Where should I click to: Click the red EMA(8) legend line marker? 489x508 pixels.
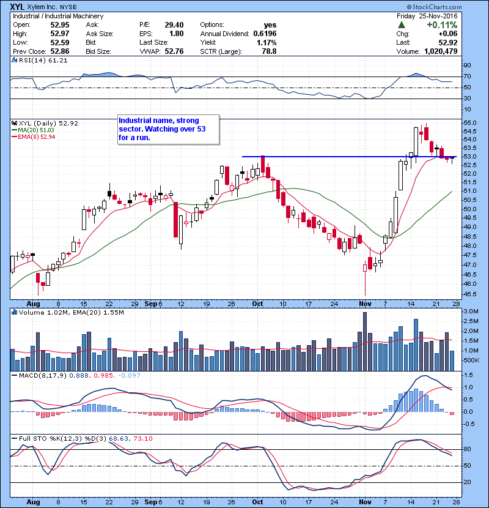14,136
